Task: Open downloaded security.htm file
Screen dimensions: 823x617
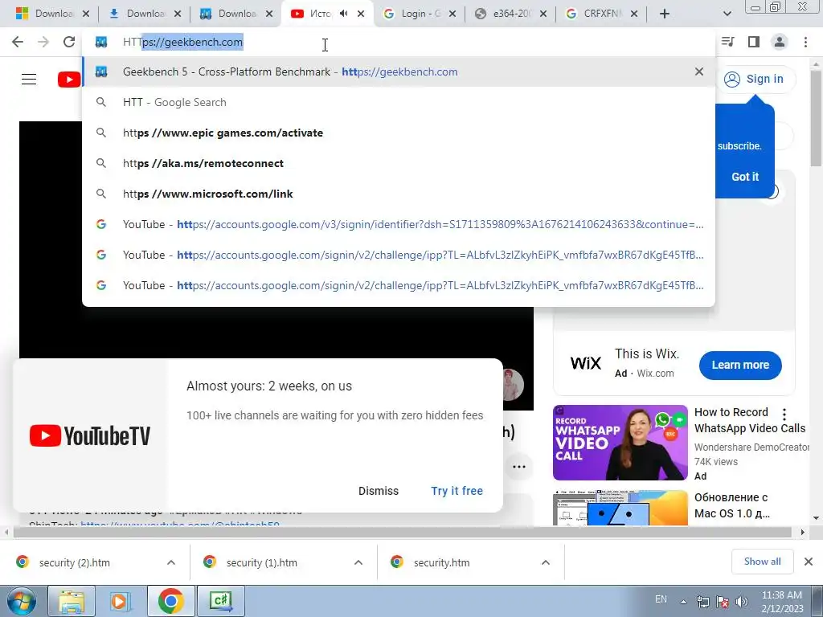Action: (x=441, y=562)
